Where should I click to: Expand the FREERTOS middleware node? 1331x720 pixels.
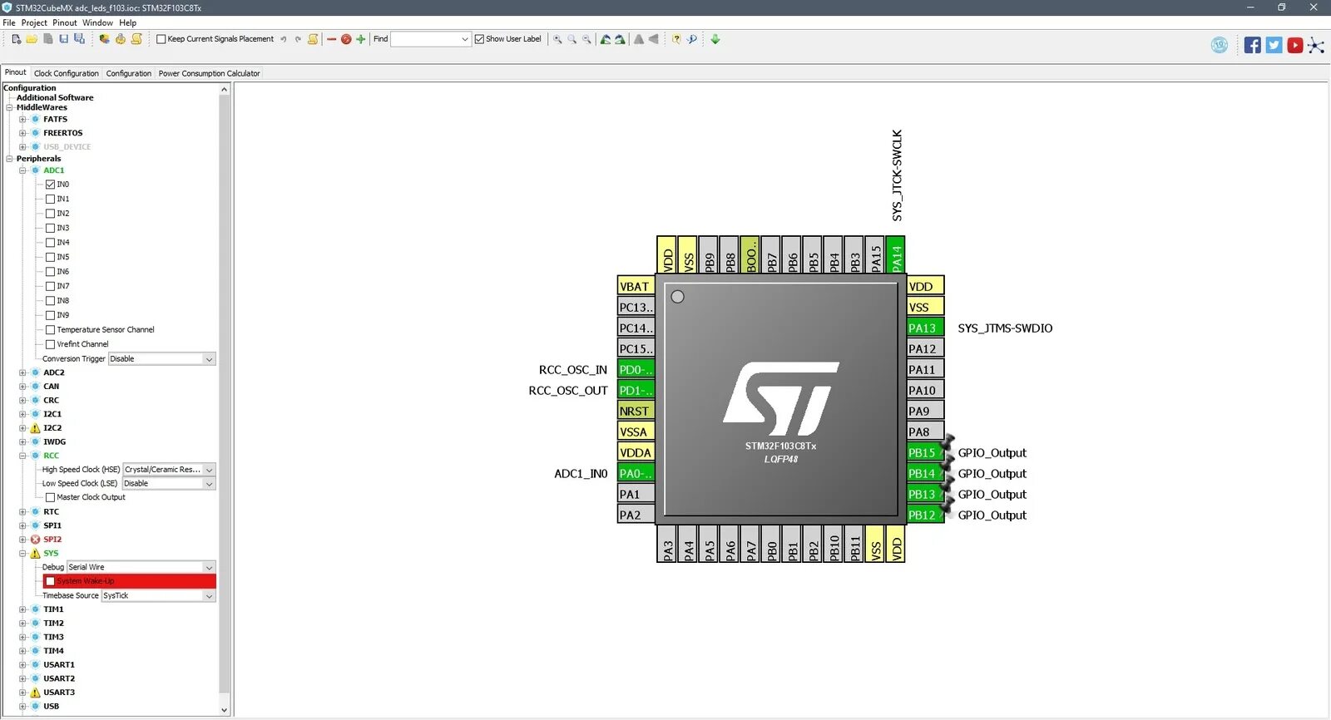click(x=22, y=133)
